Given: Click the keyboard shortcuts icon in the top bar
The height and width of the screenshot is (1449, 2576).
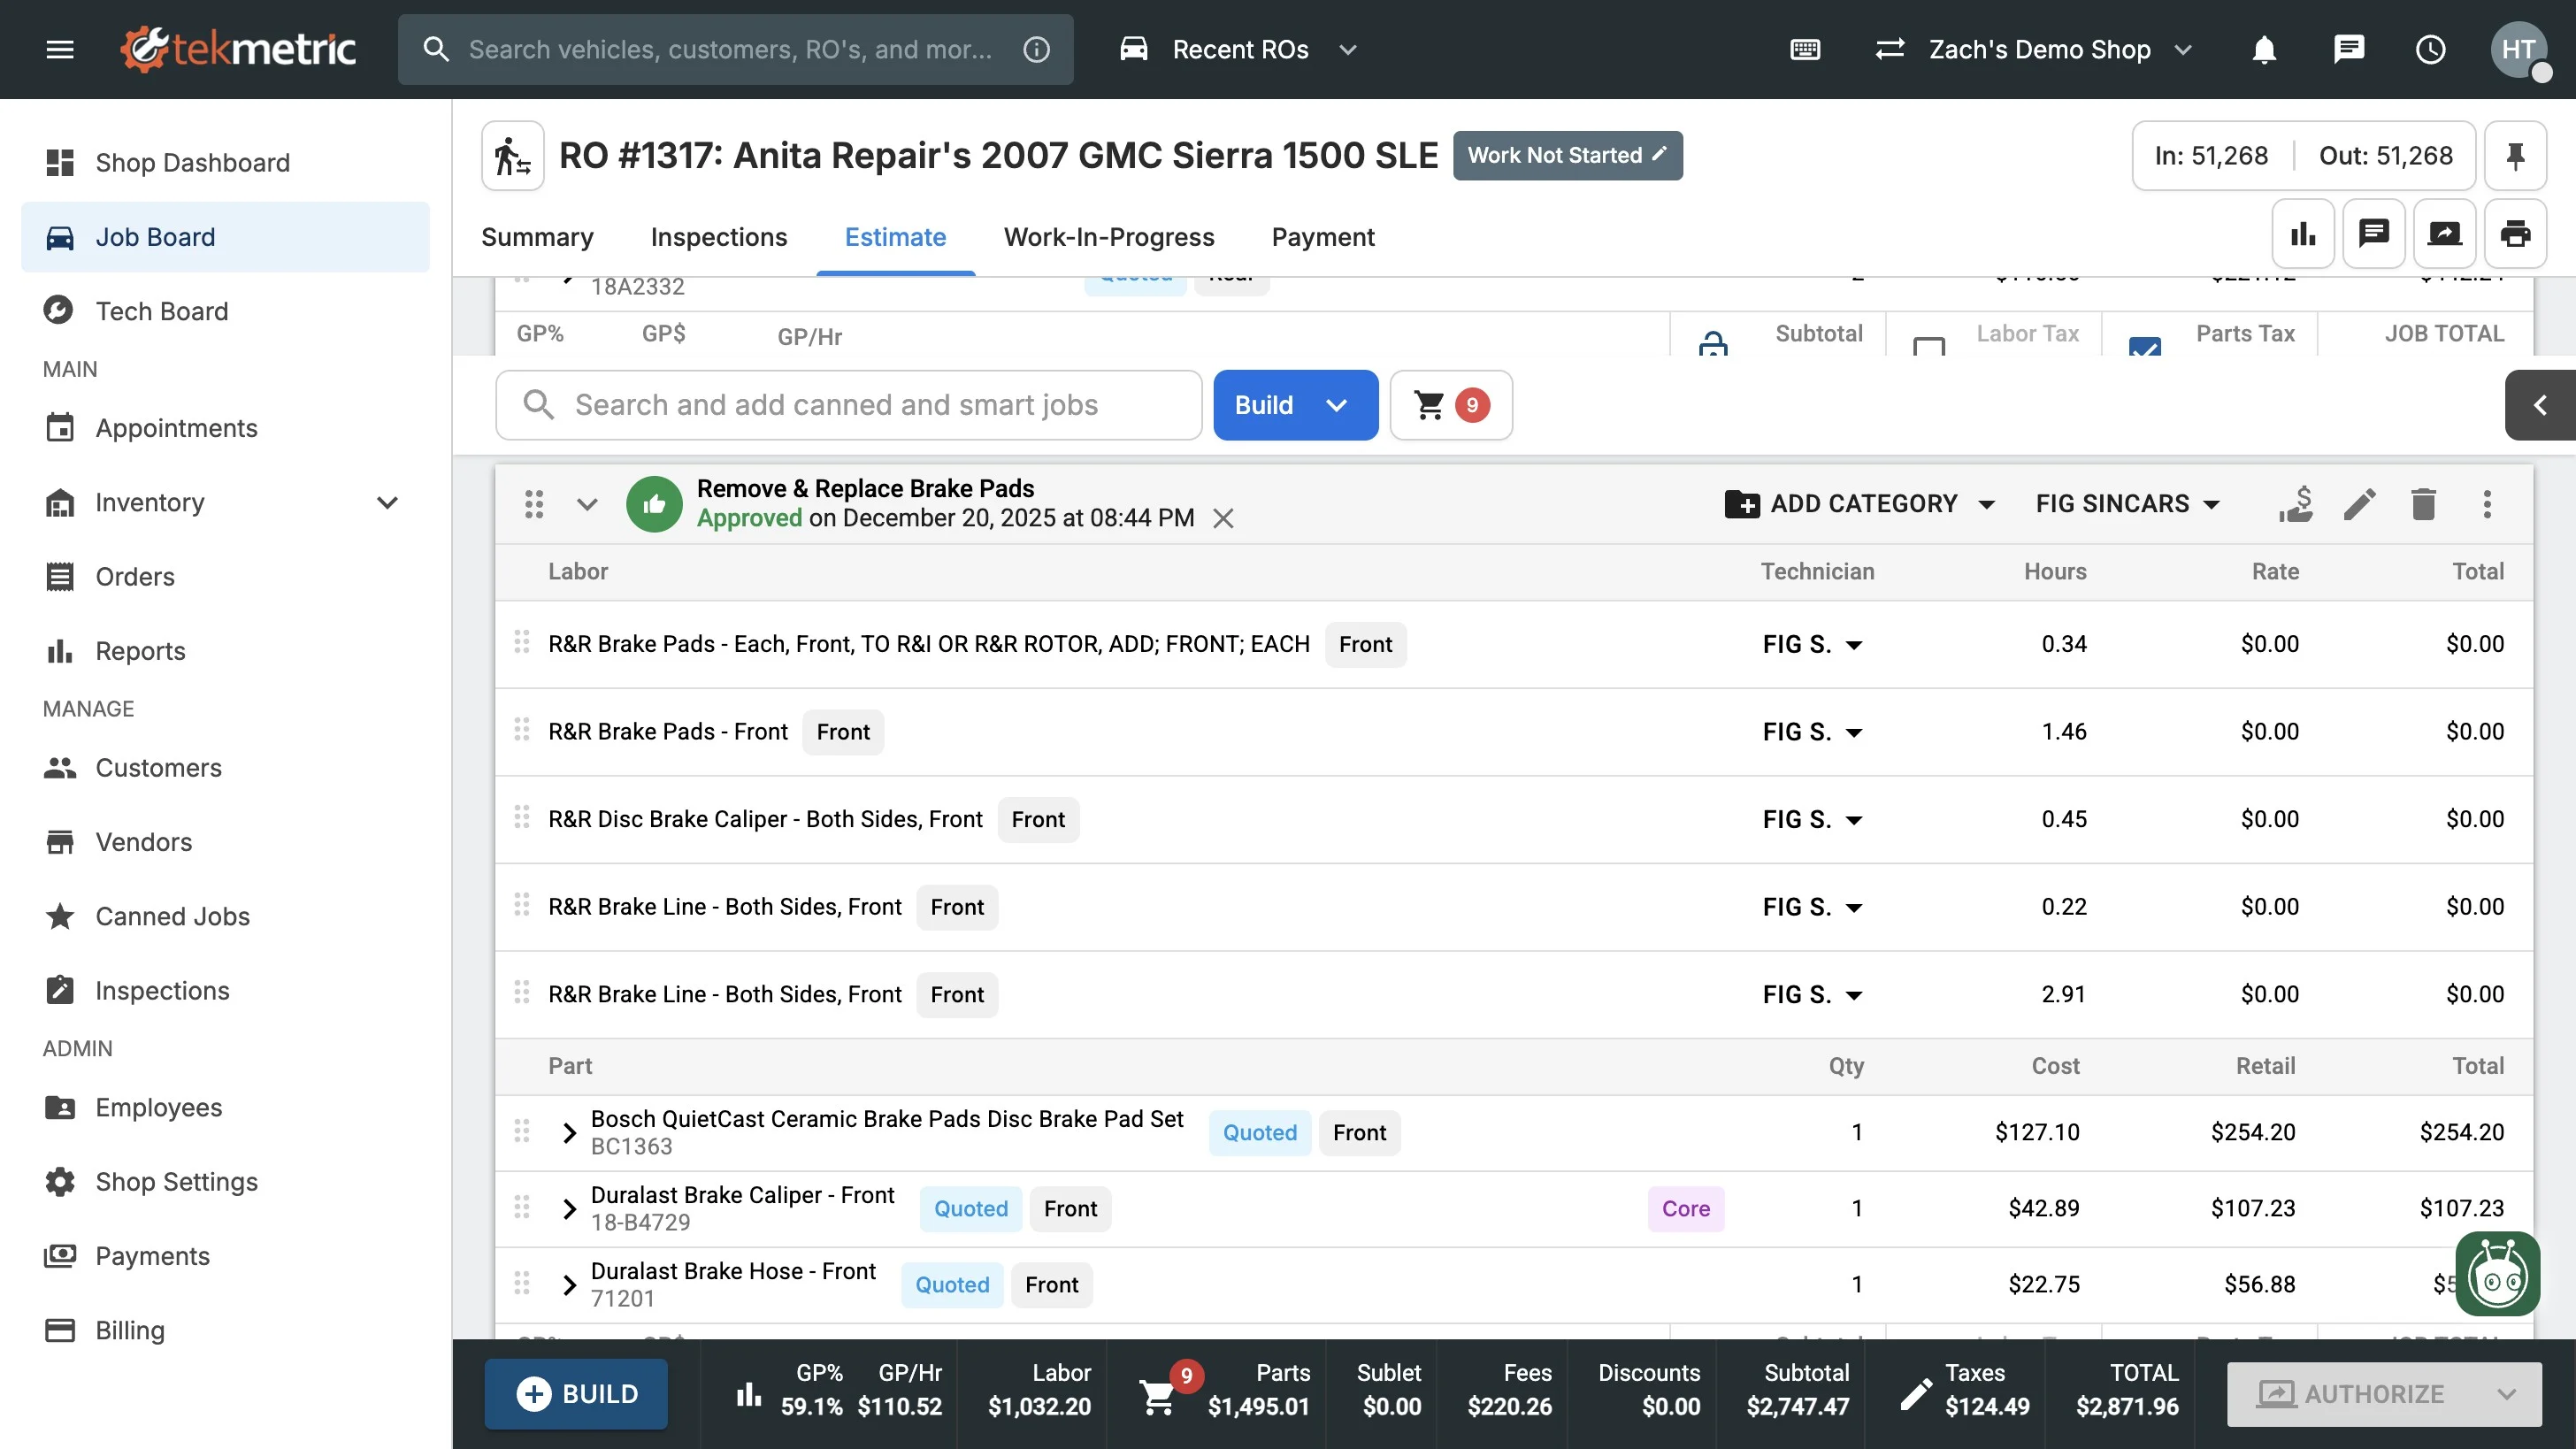Looking at the screenshot, I should (x=1805, y=49).
